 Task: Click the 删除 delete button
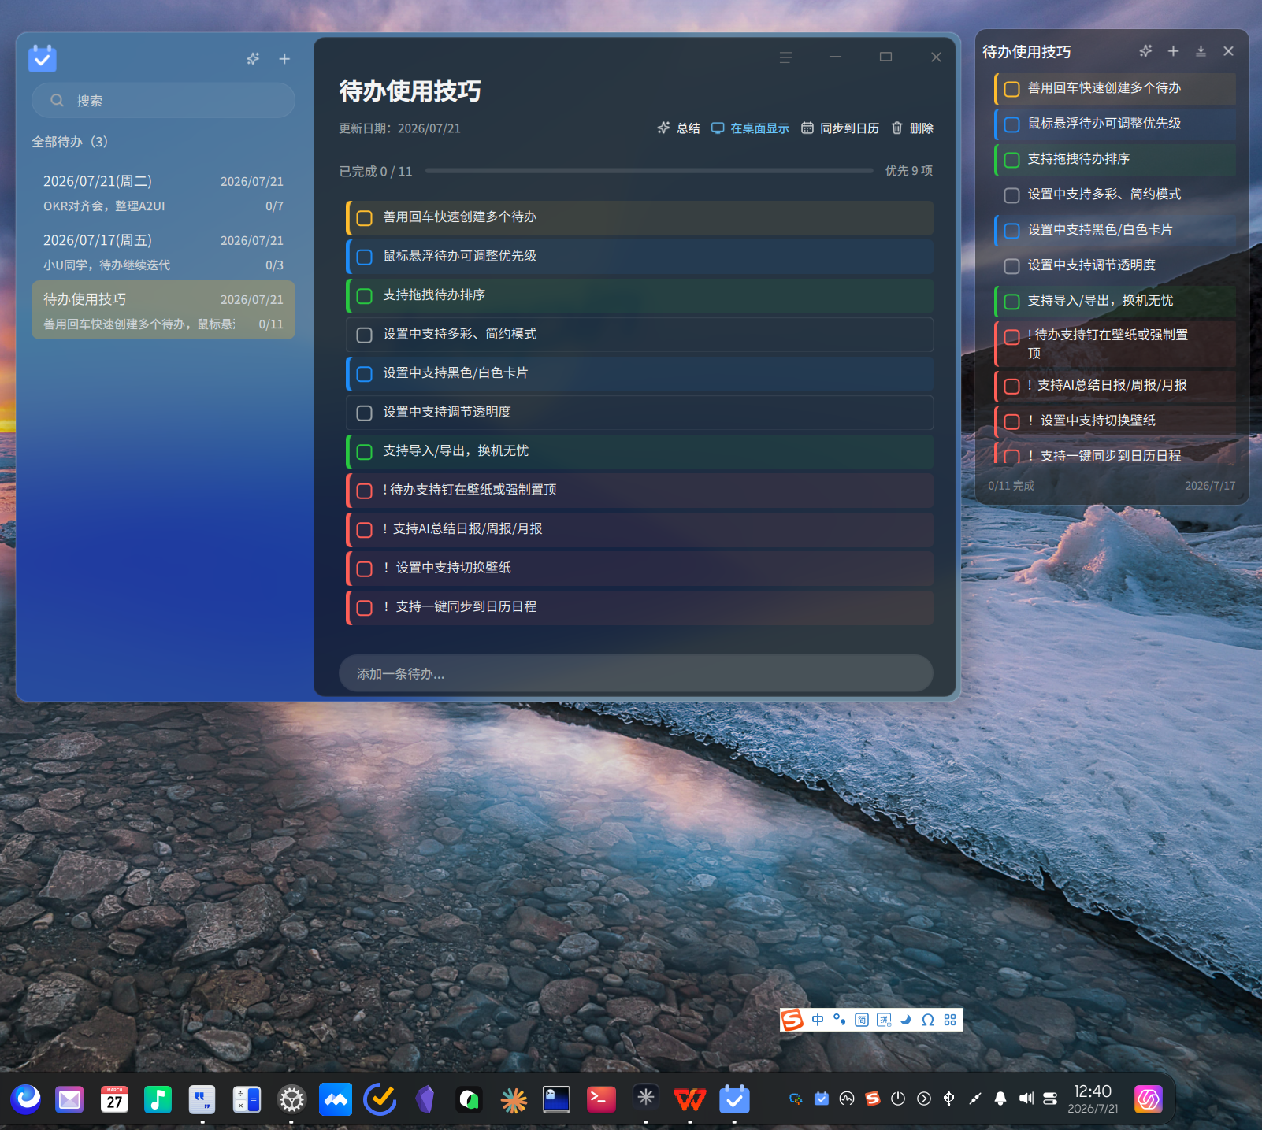912,128
